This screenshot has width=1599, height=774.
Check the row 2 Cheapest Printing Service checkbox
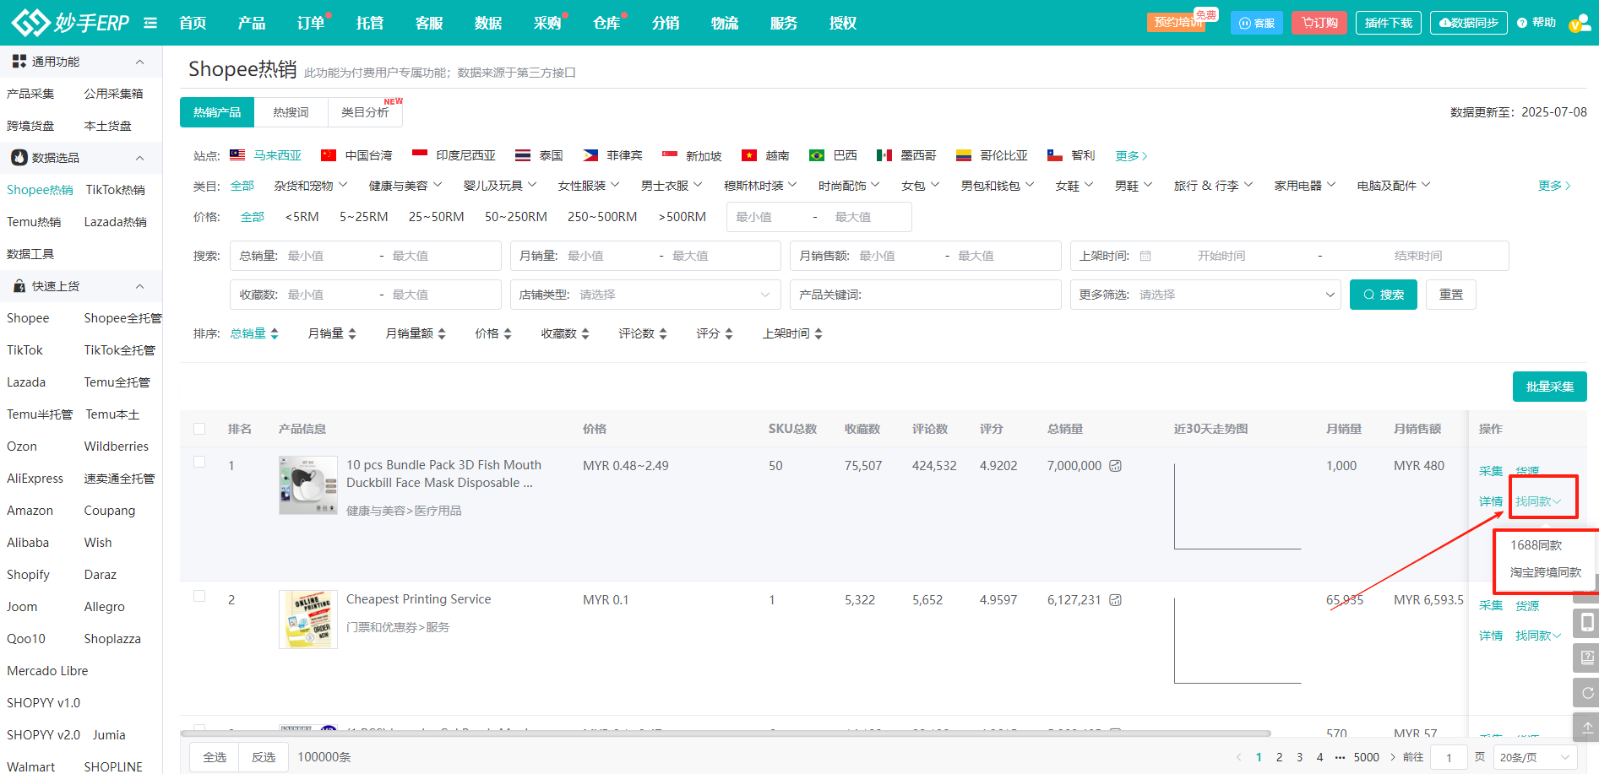point(199,596)
